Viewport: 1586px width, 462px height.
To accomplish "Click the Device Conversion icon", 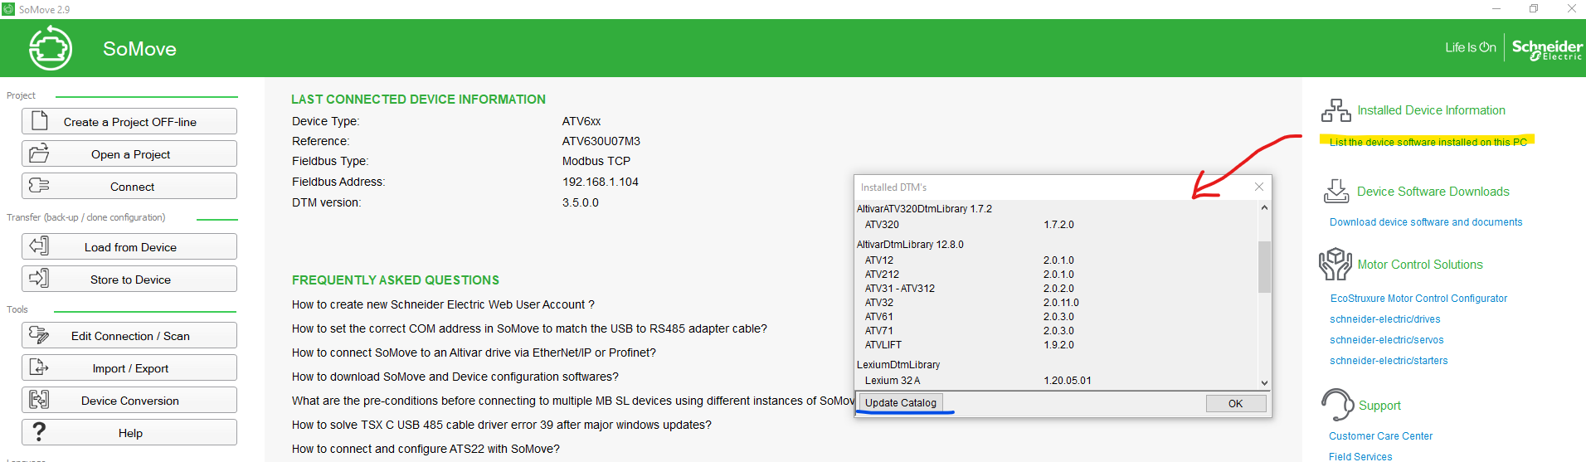I will coord(39,400).
